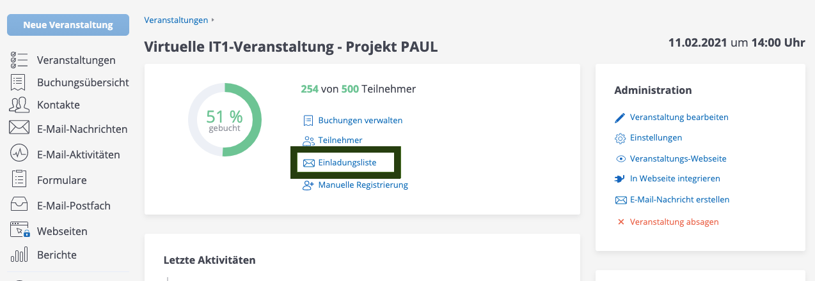The width and height of the screenshot is (815, 281).
Task: Open Buchungen verwalten link
Action: 360,120
